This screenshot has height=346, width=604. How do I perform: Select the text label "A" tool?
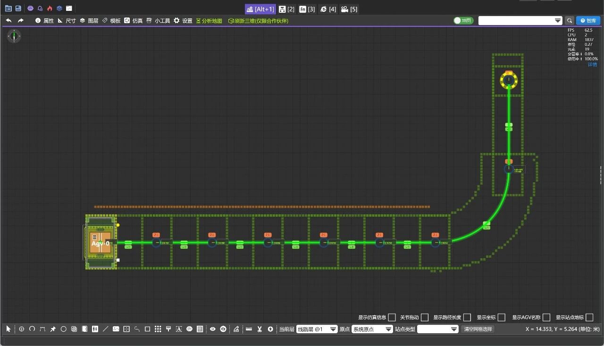[x=179, y=329]
